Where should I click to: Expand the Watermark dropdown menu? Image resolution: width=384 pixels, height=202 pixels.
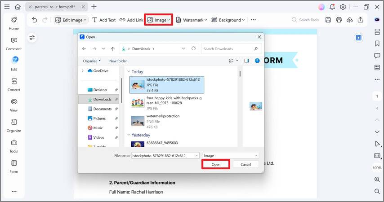coord(192,20)
